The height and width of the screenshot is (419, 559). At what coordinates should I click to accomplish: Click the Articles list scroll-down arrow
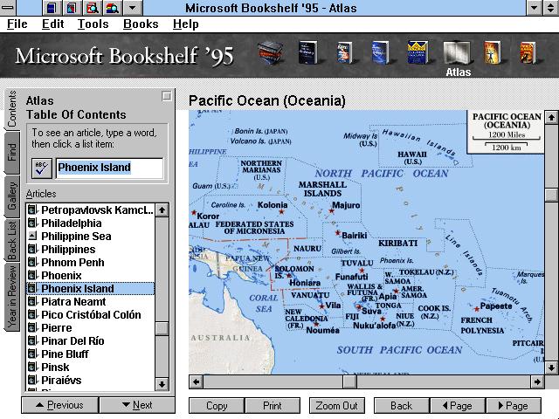[162, 384]
